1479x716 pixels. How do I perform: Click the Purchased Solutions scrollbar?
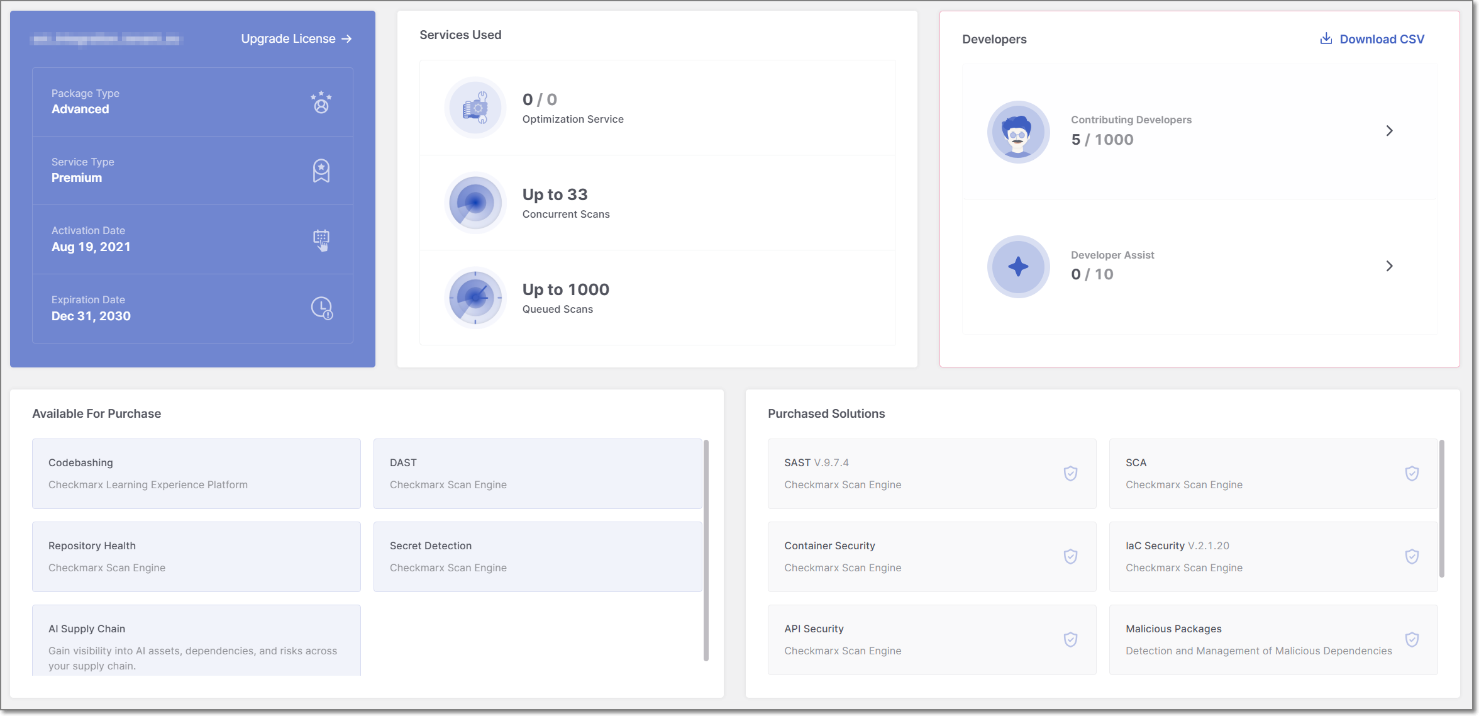1442,508
